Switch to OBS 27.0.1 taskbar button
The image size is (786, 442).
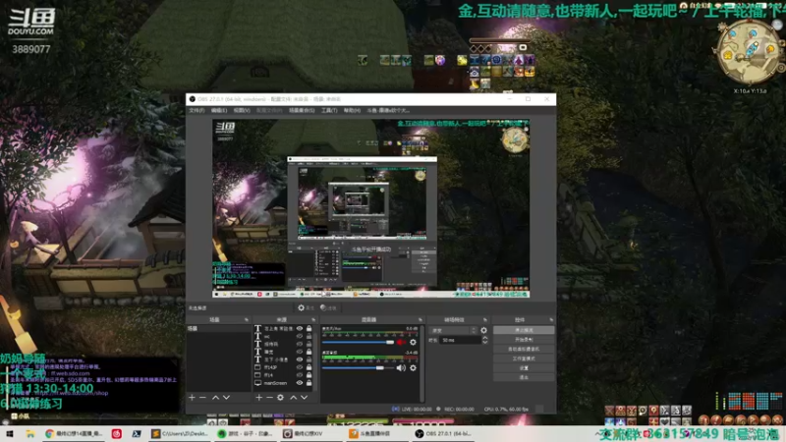444,433
